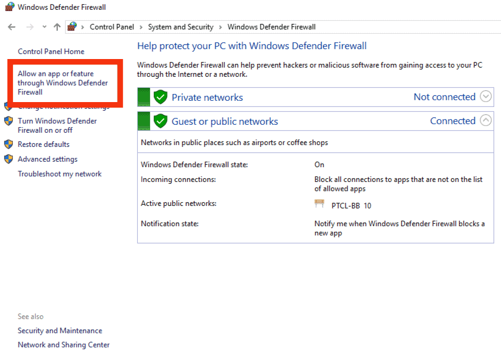Go up one level with Up arrow
Viewport: 501px width, 356px height.
click(57, 27)
